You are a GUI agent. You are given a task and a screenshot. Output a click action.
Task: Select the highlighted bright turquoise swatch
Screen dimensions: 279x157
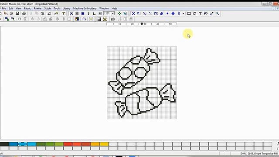point(22,144)
